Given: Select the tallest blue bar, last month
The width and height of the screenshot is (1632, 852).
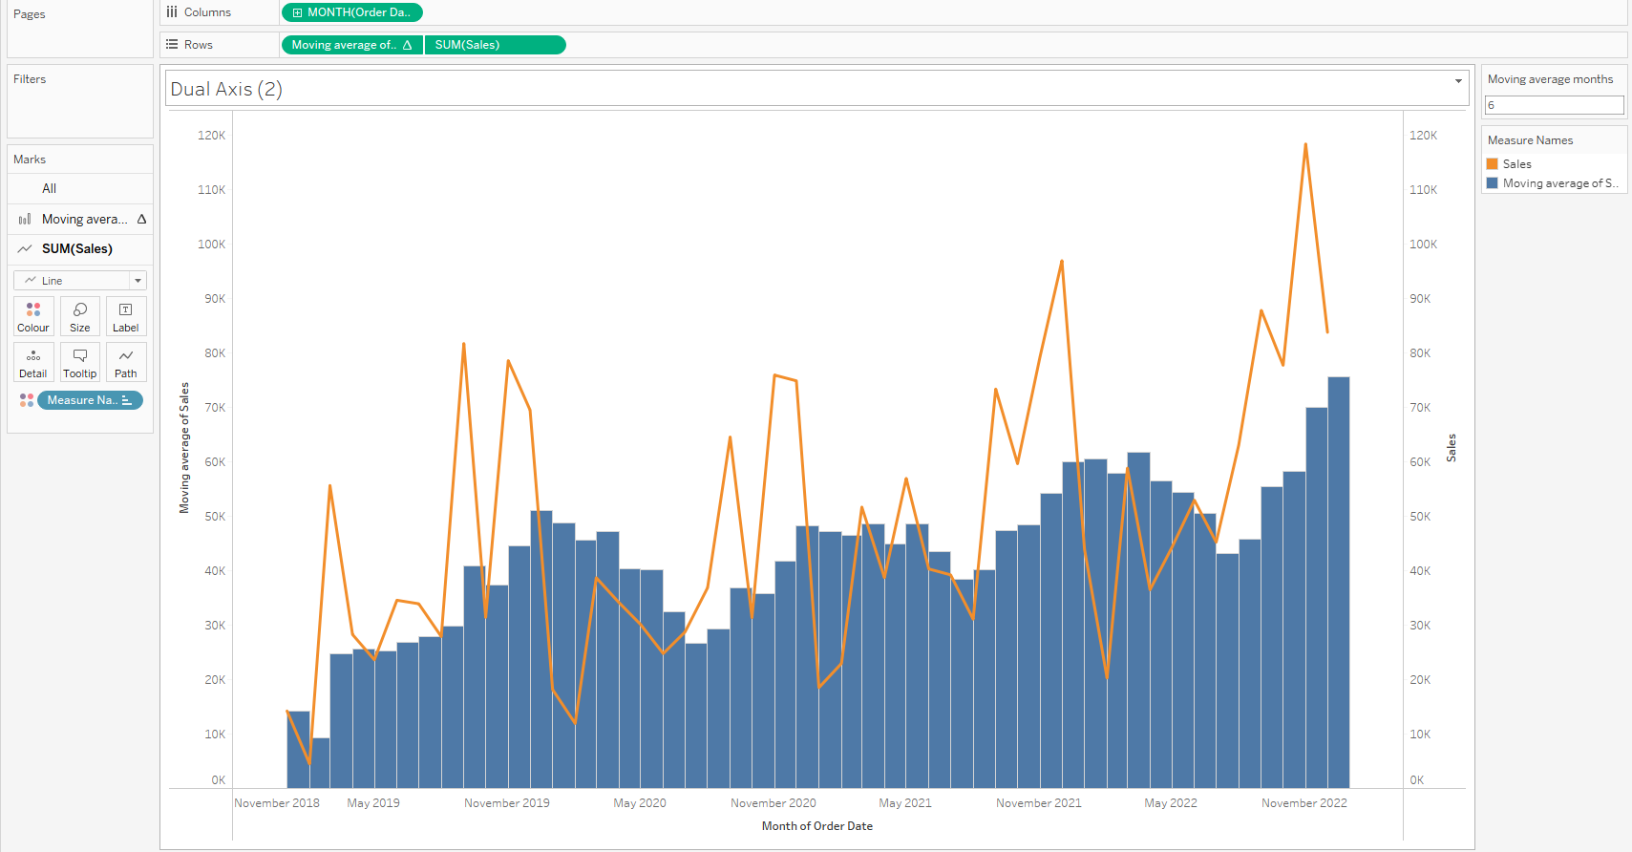Looking at the screenshot, I should [x=1339, y=583].
